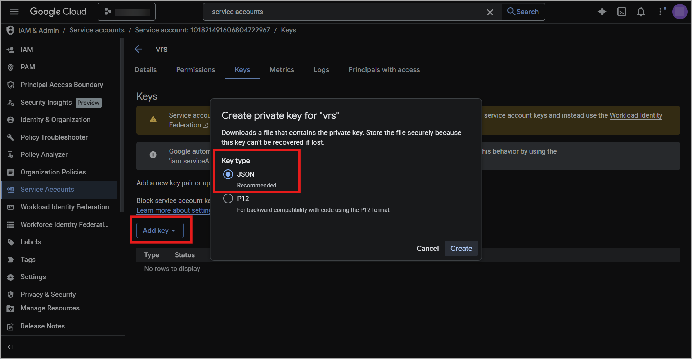Collapse the left sidebar panel
Screen dimensions: 692x359
click(10, 347)
